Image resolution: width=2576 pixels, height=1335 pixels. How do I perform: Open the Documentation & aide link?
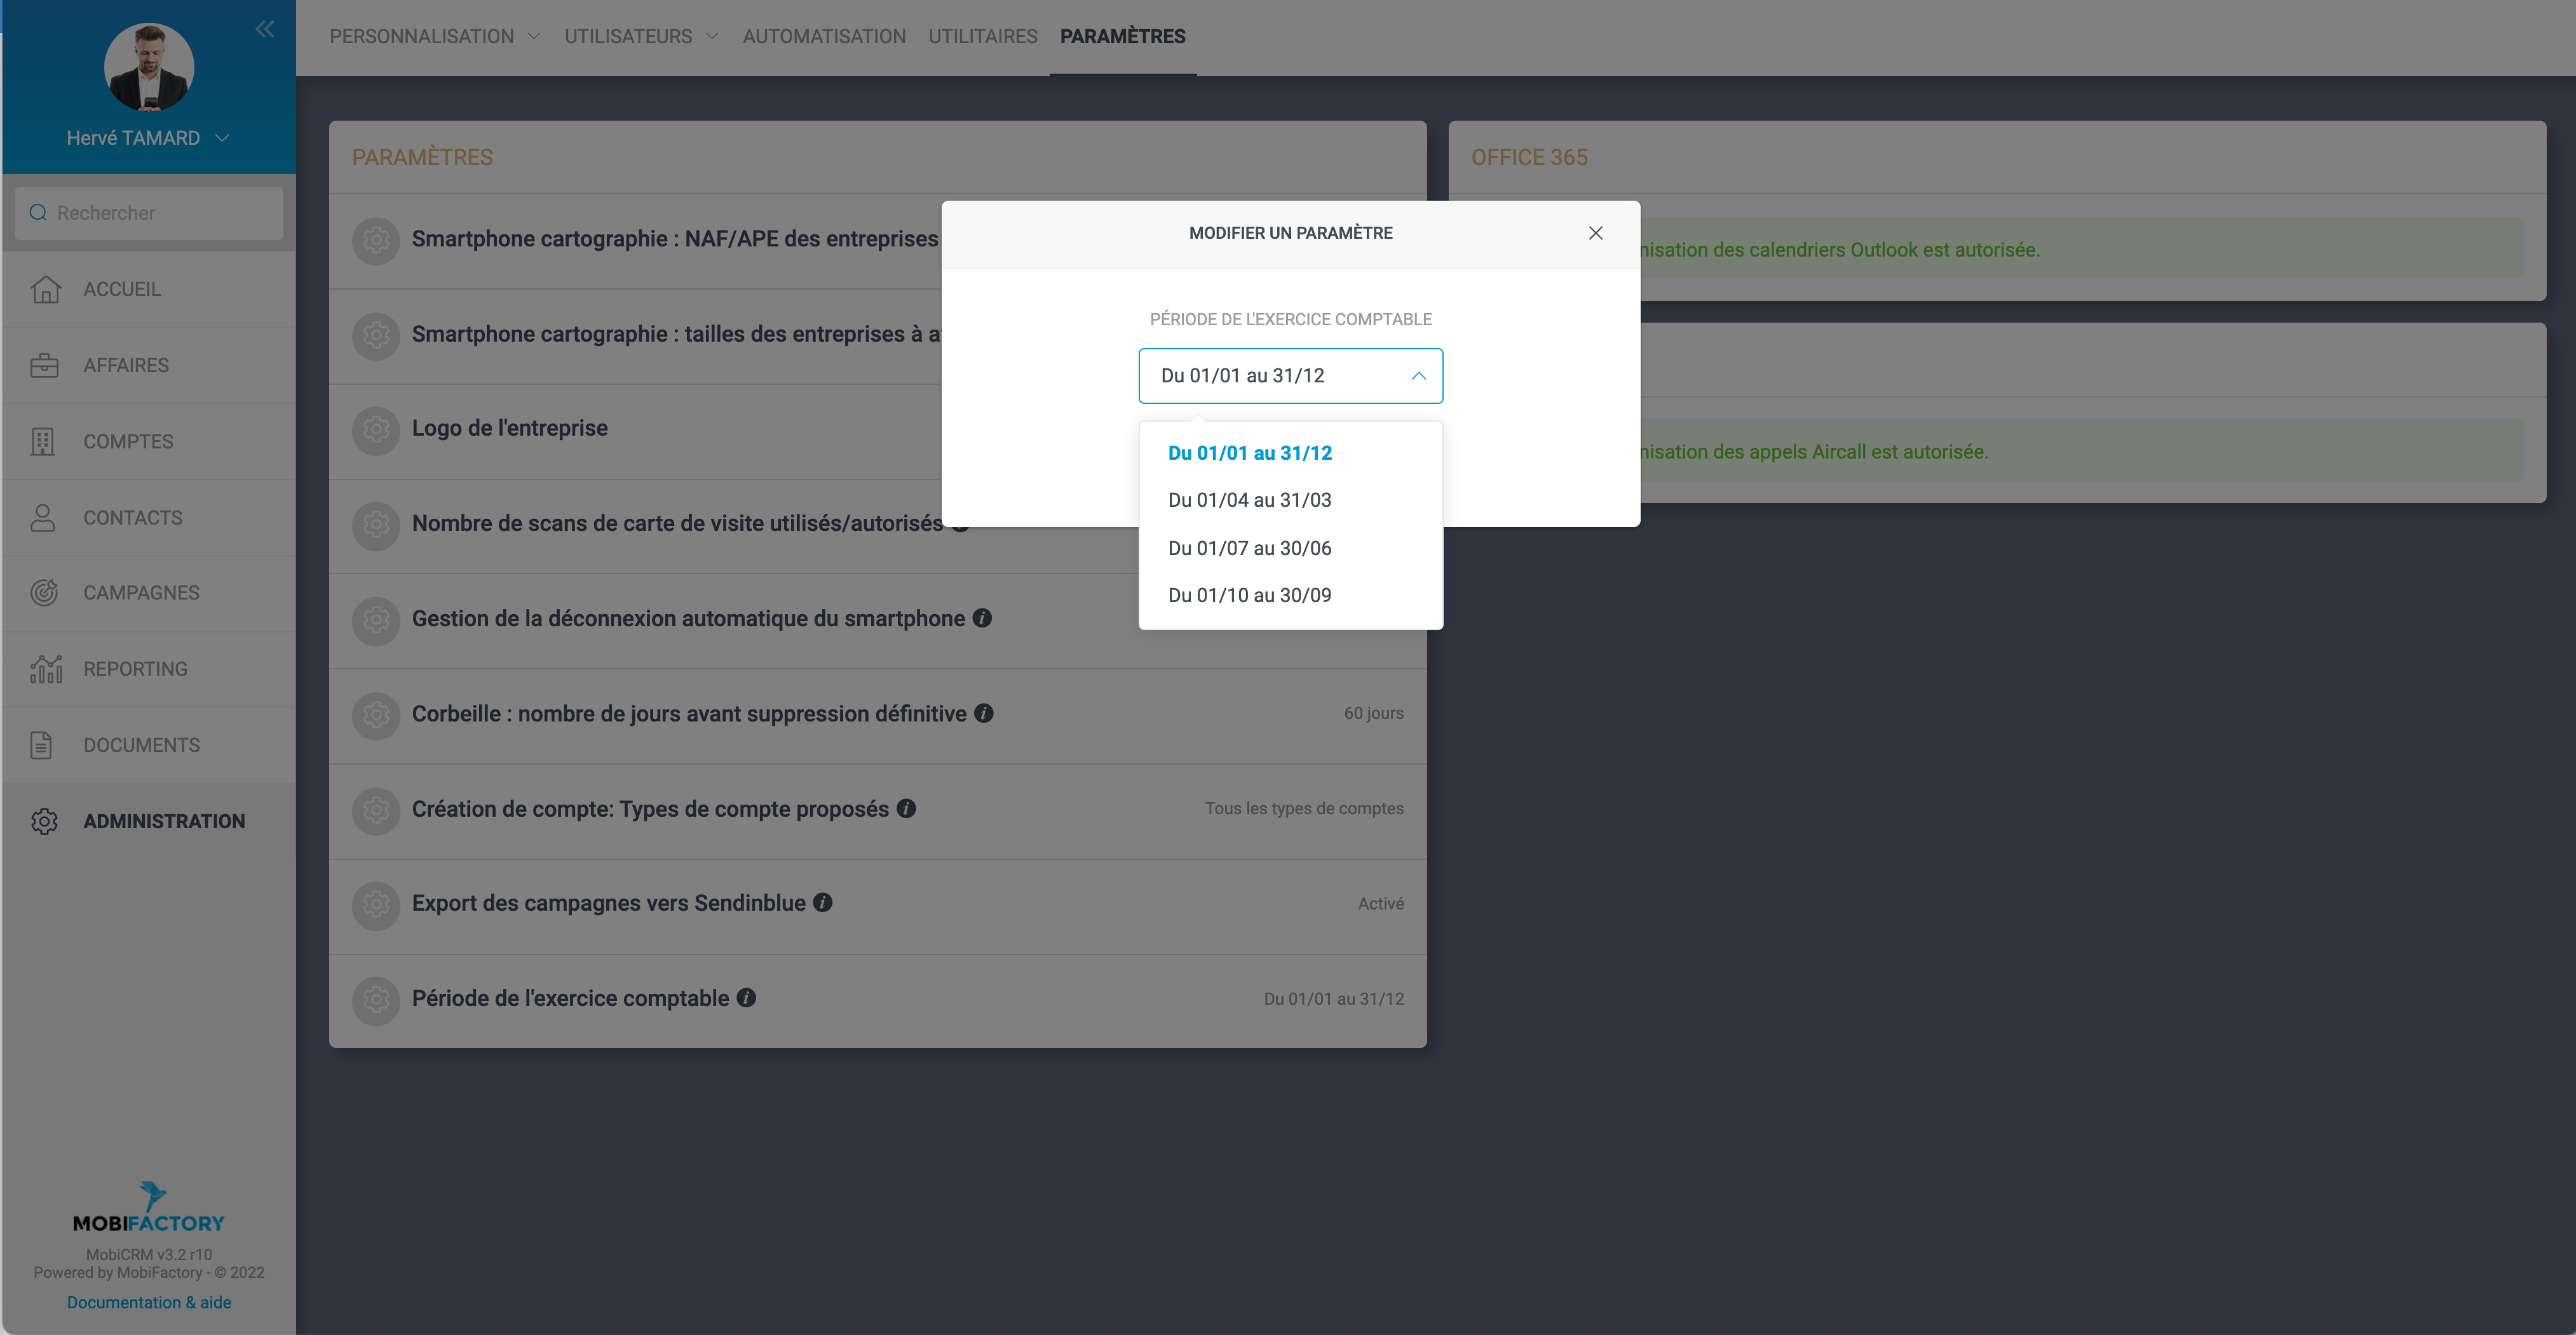pyautogui.click(x=149, y=1302)
